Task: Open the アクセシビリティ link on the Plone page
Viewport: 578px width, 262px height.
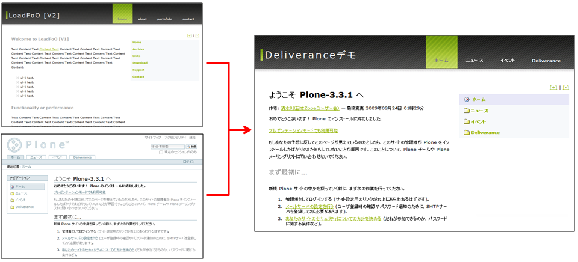Action: point(175,137)
